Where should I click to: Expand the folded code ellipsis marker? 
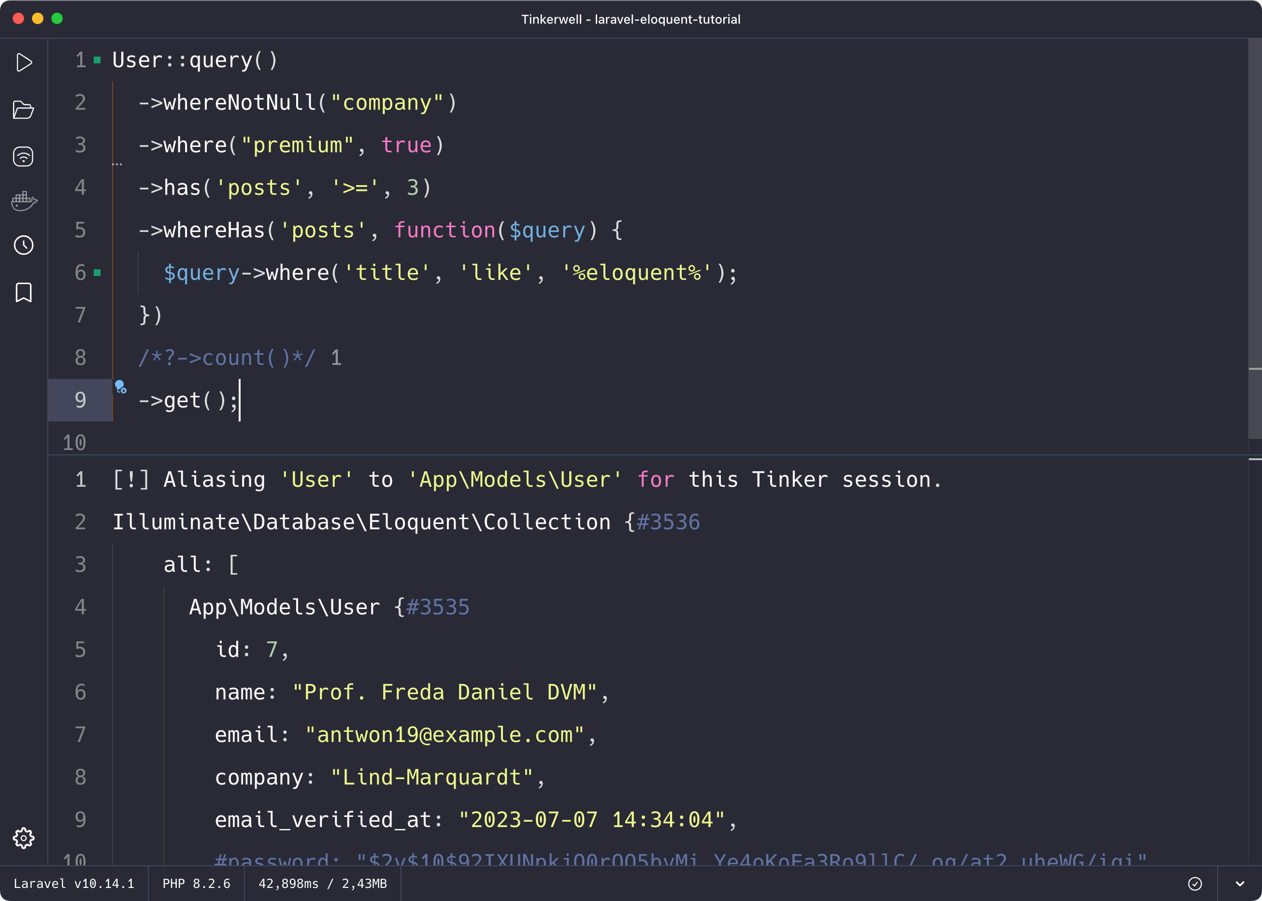tap(118, 164)
